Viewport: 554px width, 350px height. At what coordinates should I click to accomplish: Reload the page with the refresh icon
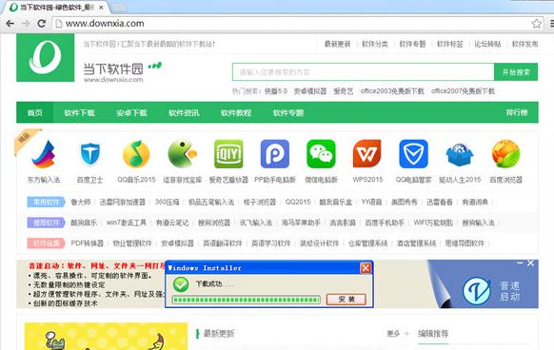42,24
